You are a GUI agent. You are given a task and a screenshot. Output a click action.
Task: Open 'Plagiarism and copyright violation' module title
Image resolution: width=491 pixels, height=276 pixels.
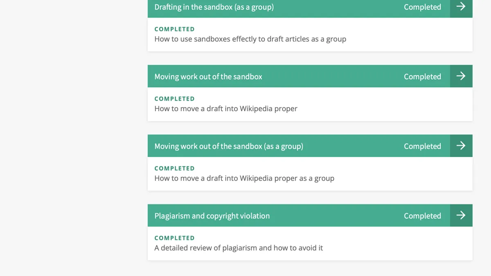pyautogui.click(x=212, y=216)
